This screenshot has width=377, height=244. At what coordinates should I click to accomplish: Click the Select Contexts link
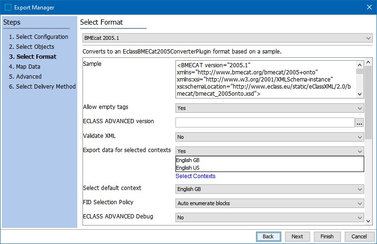[195, 176]
